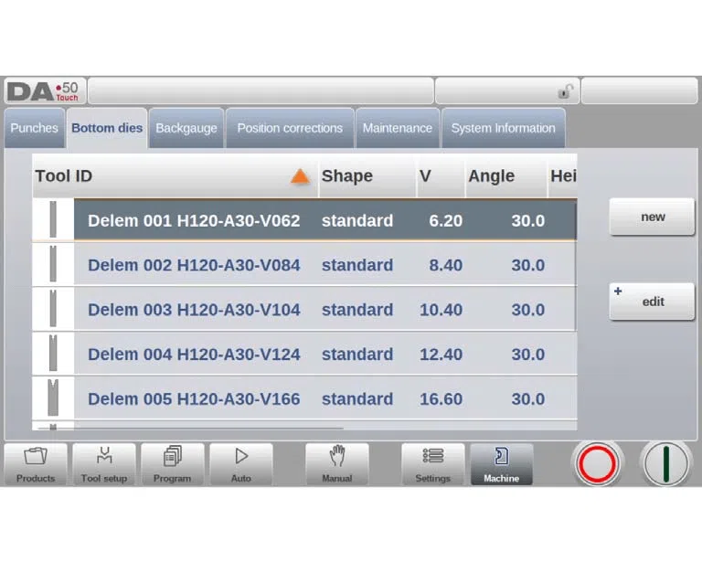The width and height of the screenshot is (702, 562).
Task: Switch to the Punches tab
Action: [35, 128]
